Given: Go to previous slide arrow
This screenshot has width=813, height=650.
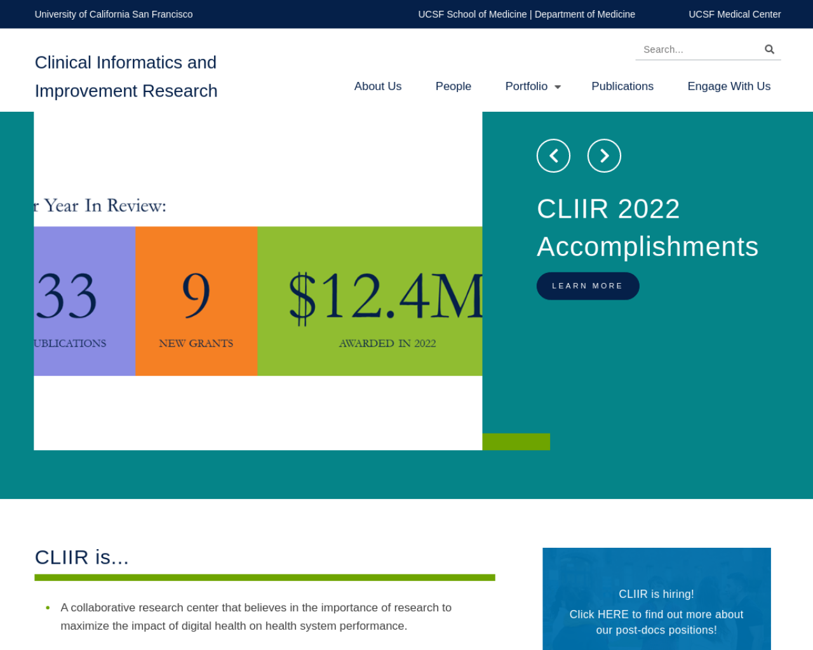Looking at the screenshot, I should tap(553, 156).
